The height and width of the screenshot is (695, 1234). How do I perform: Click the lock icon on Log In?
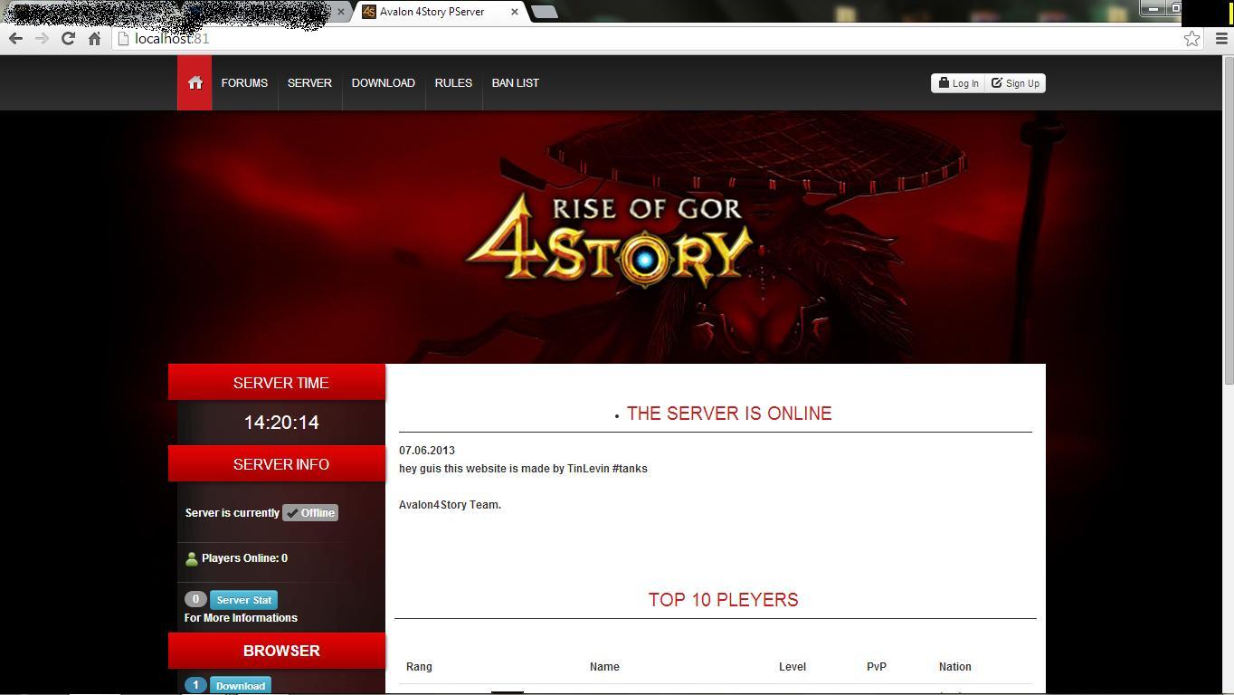click(x=944, y=82)
